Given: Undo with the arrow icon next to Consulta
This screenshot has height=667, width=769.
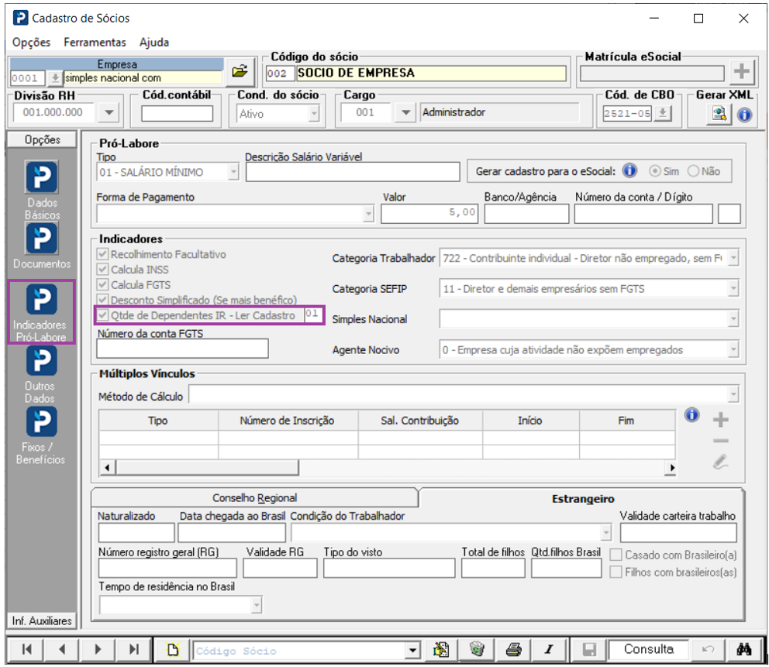Looking at the screenshot, I should click(708, 650).
